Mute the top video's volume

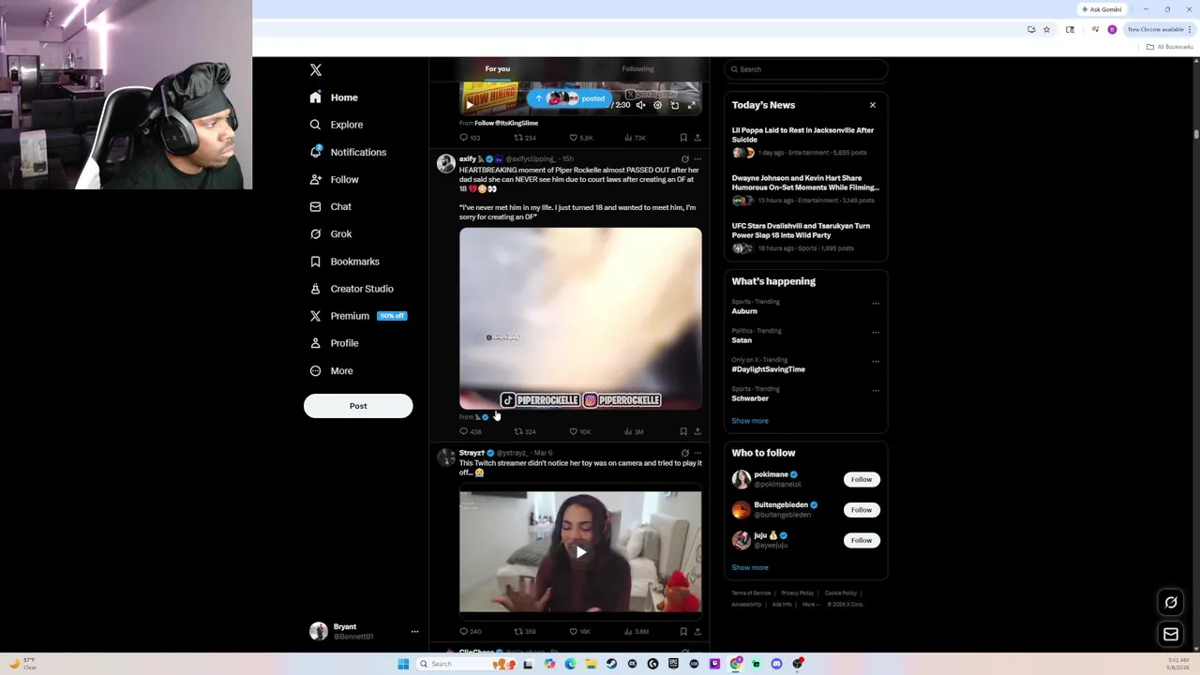640,105
